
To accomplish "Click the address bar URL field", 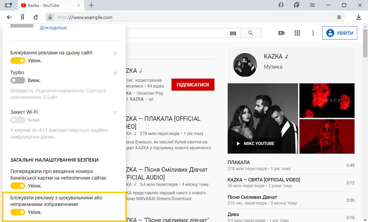I will click(194, 17).
